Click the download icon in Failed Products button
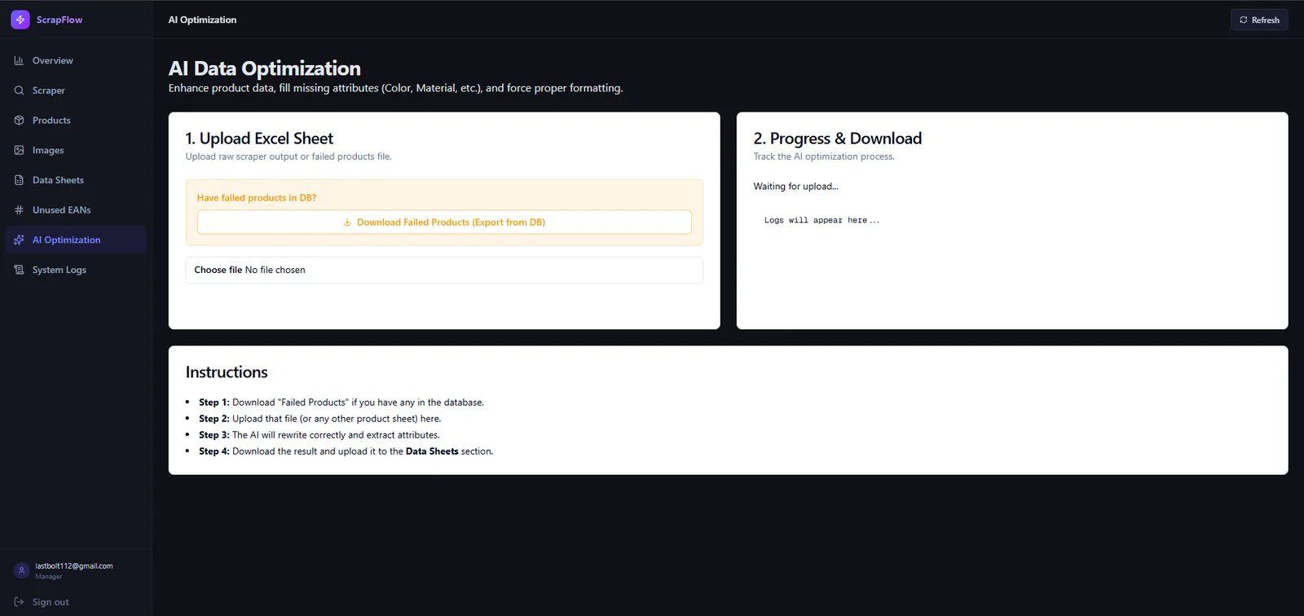 [347, 222]
